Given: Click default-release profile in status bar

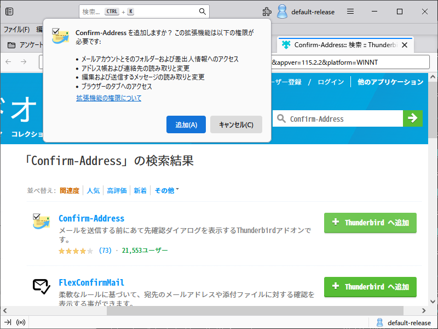Looking at the screenshot, I should (404, 322).
